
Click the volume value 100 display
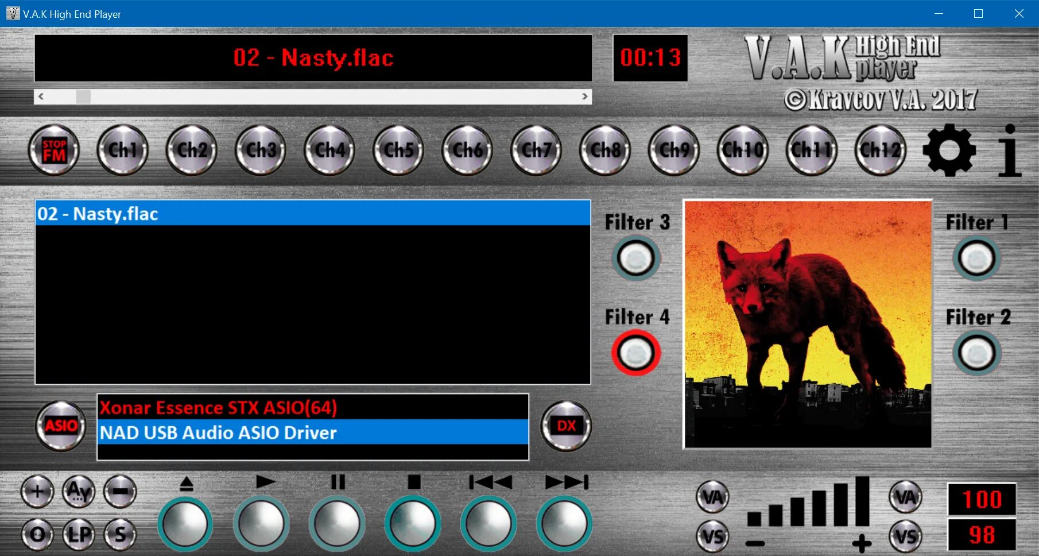point(982,499)
